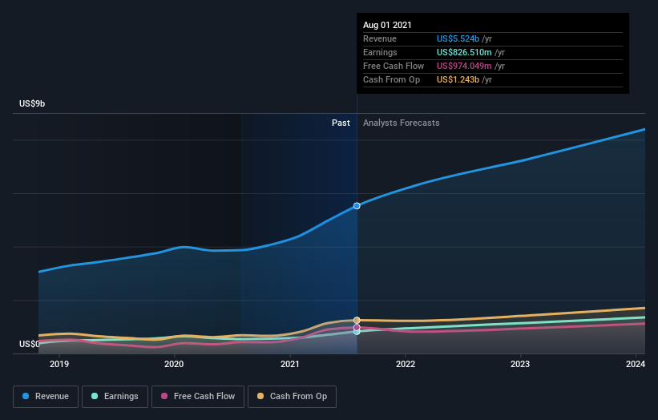Click the 2023 x-axis label
The width and height of the screenshot is (658, 420).
click(520, 364)
